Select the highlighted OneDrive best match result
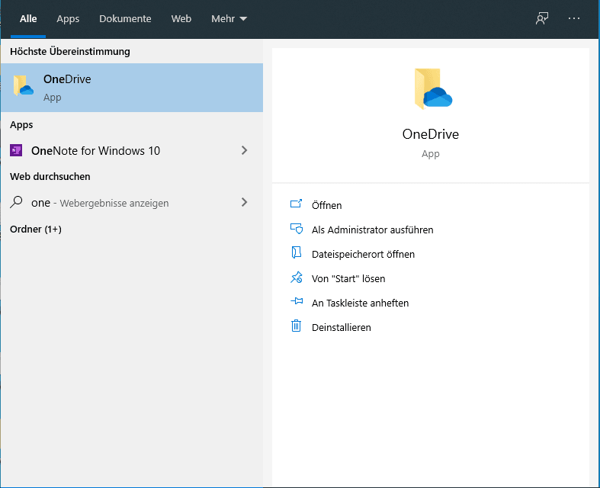 131,87
